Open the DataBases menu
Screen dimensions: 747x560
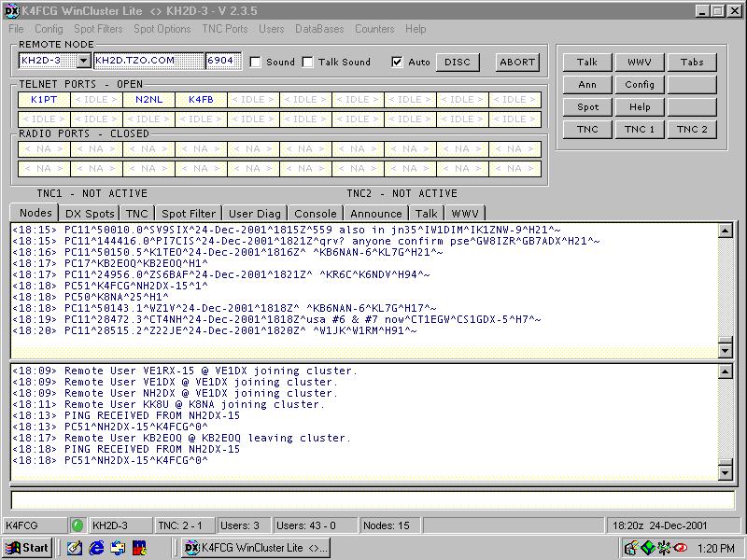coord(319,29)
